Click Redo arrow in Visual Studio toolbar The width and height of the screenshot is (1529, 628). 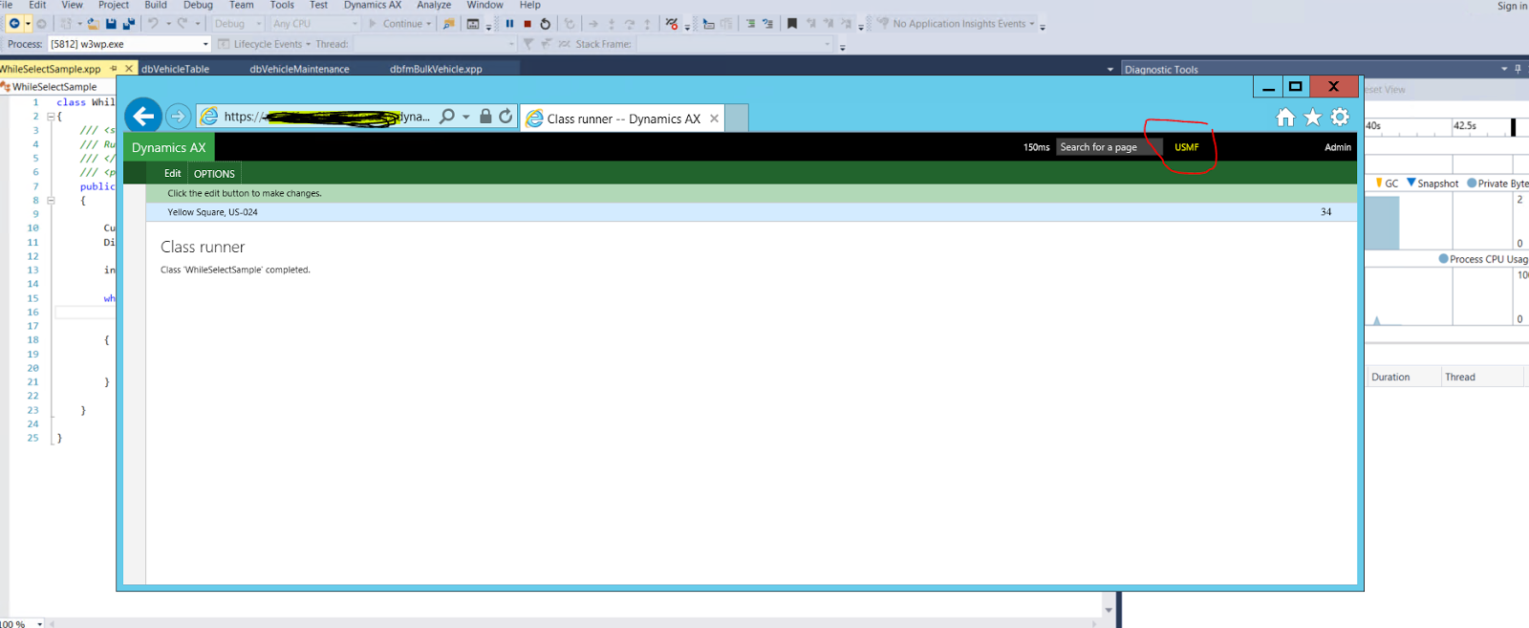pos(183,23)
